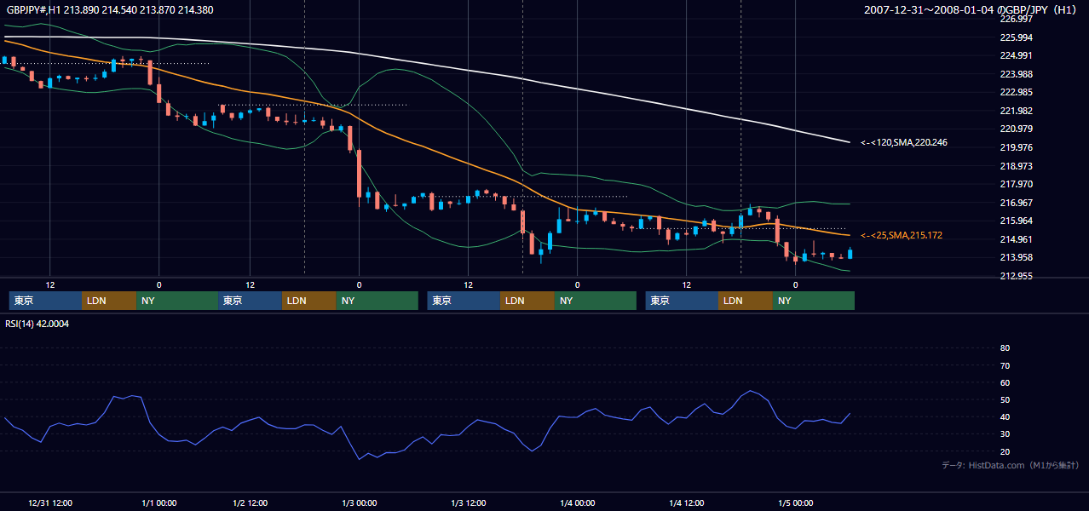1089x511 pixels.
Task: Click price axis value 220.979
Action: click(x=1016, y=129)
